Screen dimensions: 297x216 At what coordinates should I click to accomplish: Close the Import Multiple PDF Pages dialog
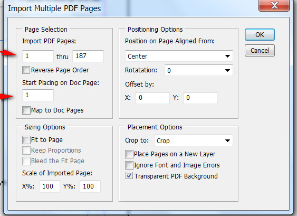274,5
